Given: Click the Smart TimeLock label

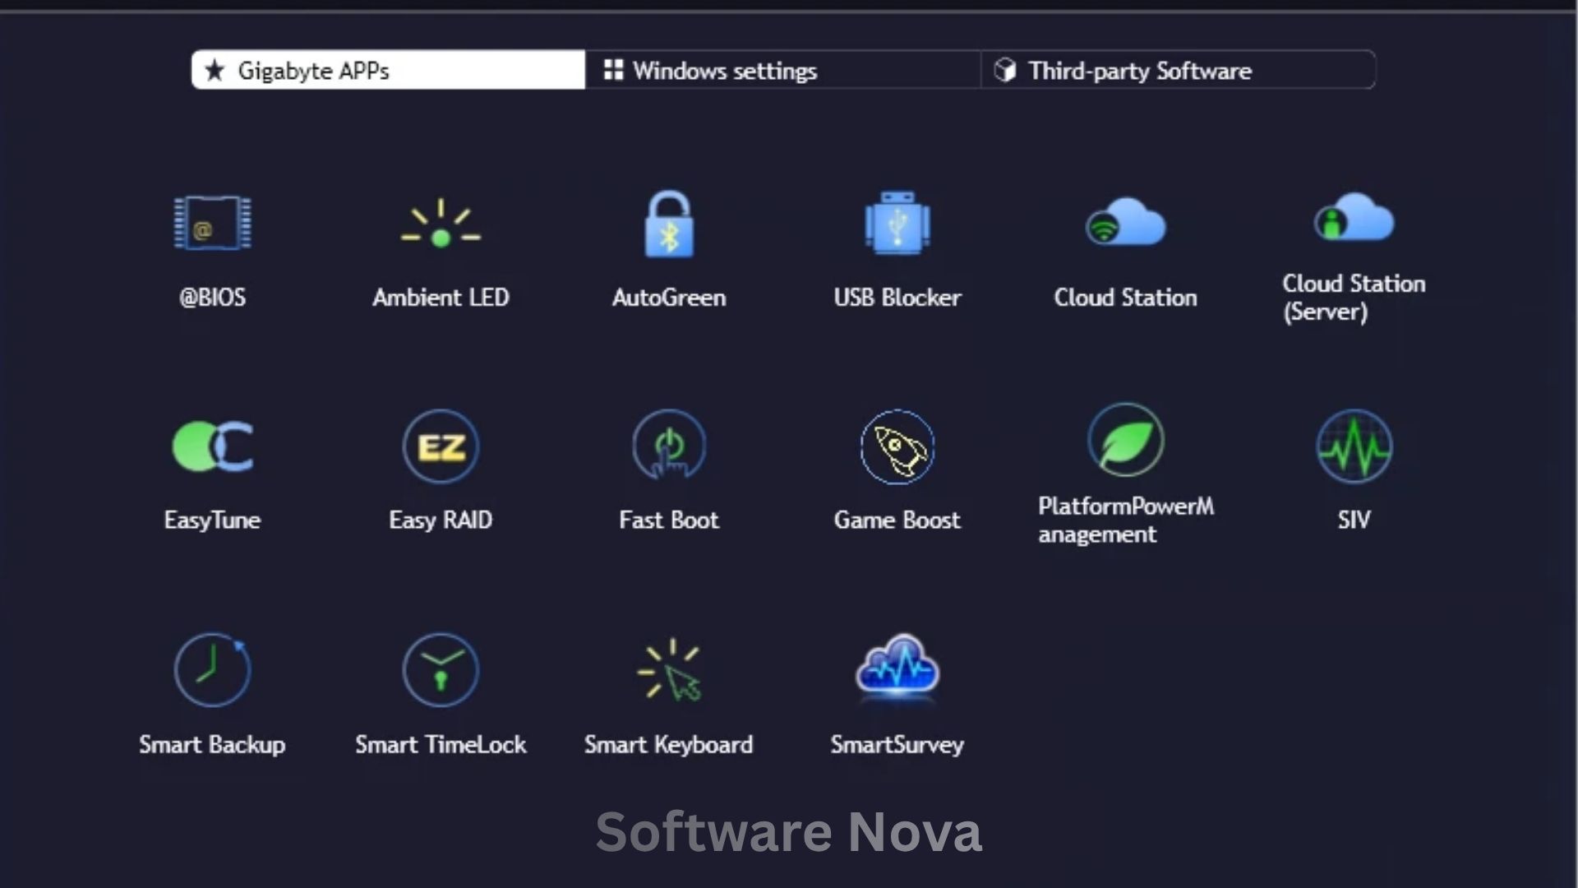Looking at the screenshot, I should coord(441,744).
